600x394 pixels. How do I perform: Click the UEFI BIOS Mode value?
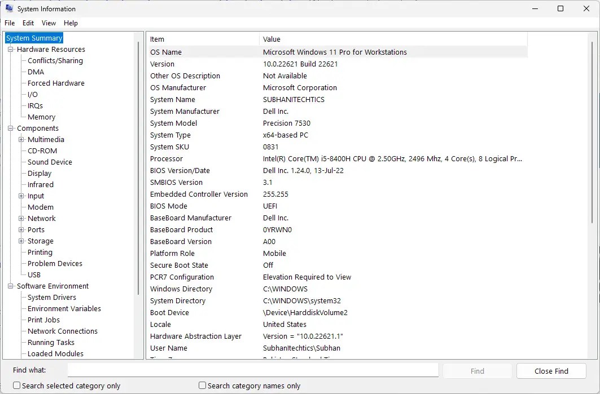(270, 206)
